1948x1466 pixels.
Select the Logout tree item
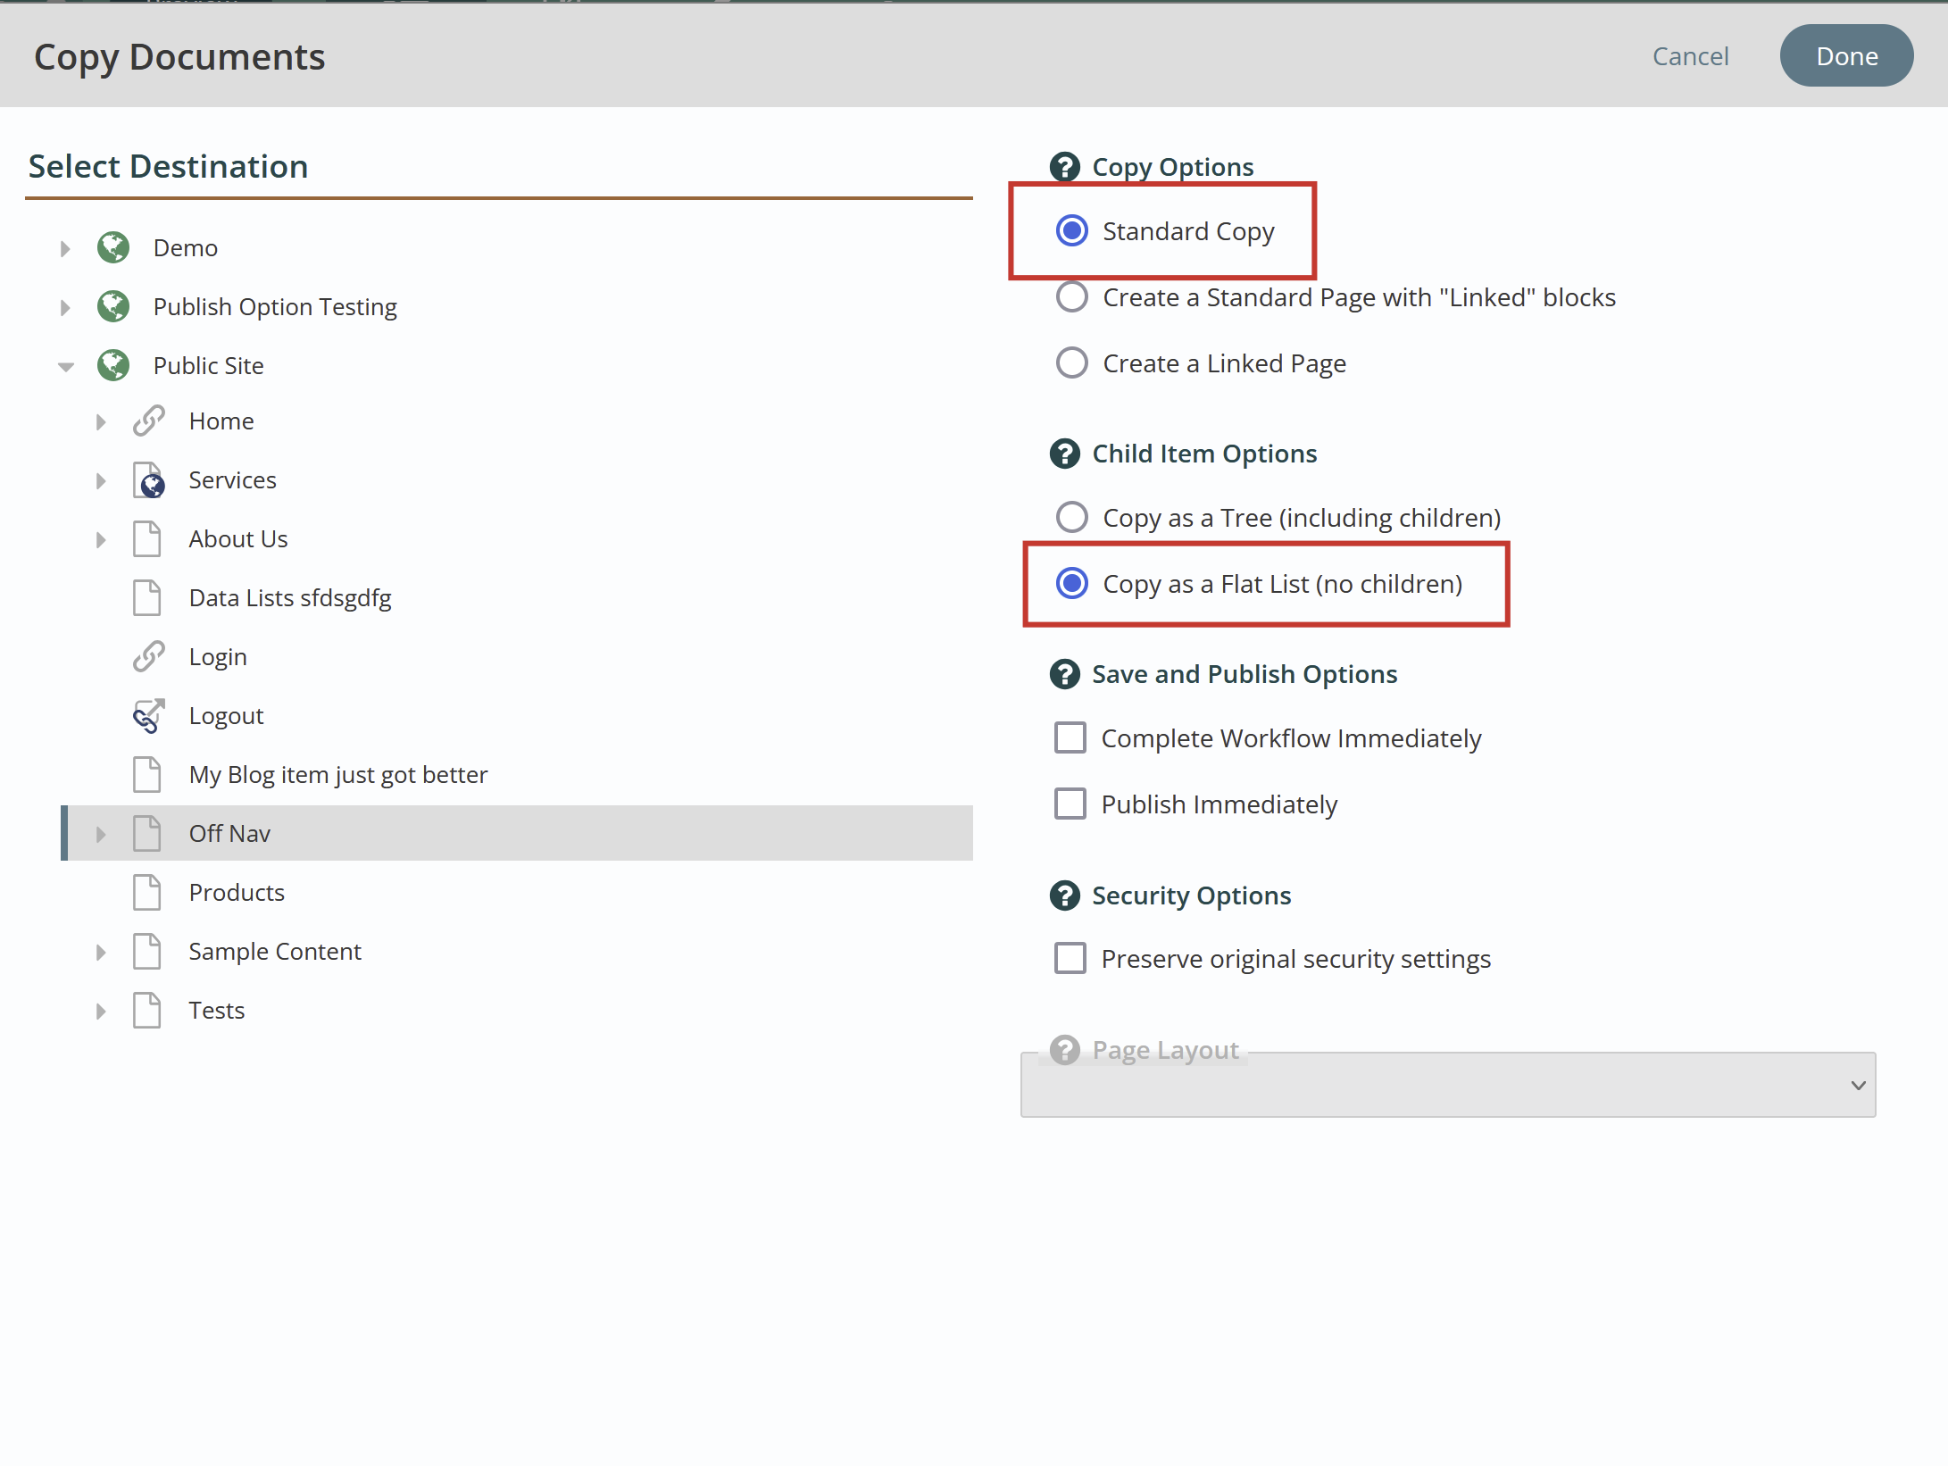226,715
